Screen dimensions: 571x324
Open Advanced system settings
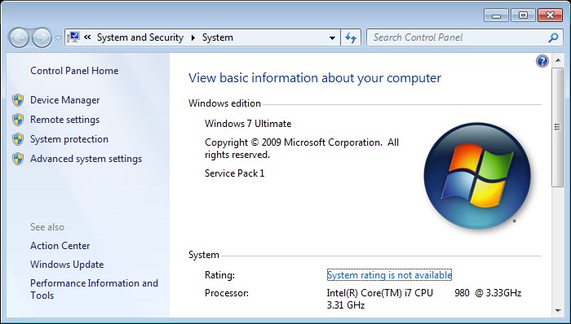86,159
